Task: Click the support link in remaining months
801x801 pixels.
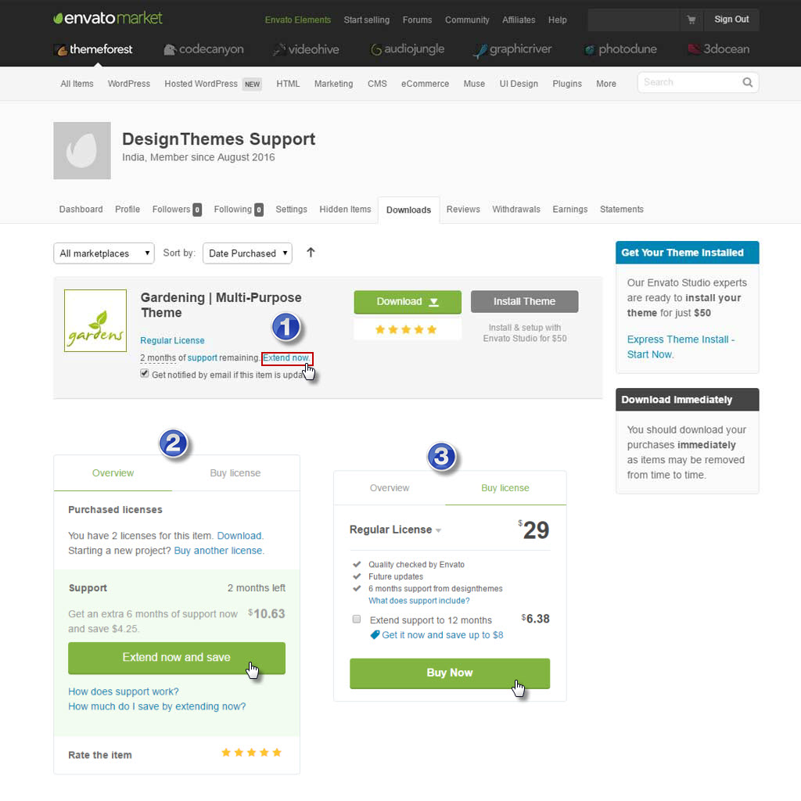Action: coord(203,358)
